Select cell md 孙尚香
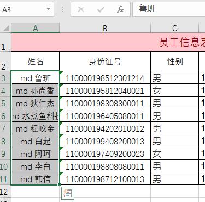Viewport: 205px width, 202px height. tap(36, 91)
